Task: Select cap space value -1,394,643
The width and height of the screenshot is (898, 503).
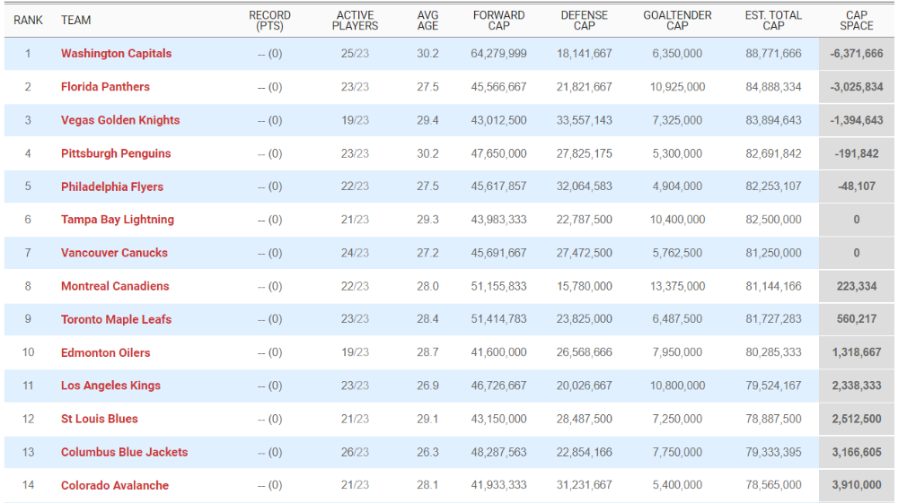Action: [857, 120]
